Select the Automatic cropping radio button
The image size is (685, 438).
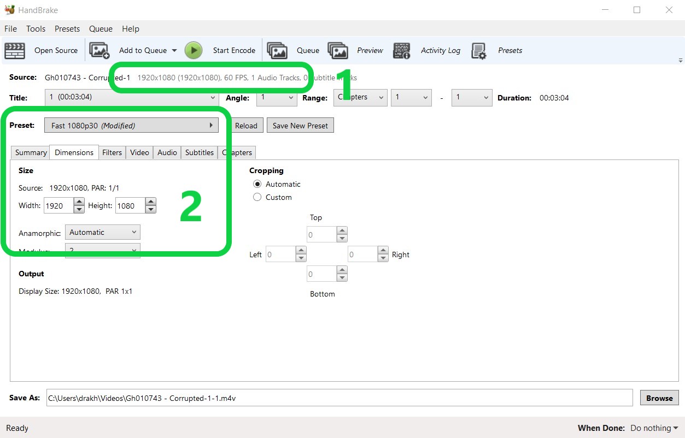coord(257,184)
